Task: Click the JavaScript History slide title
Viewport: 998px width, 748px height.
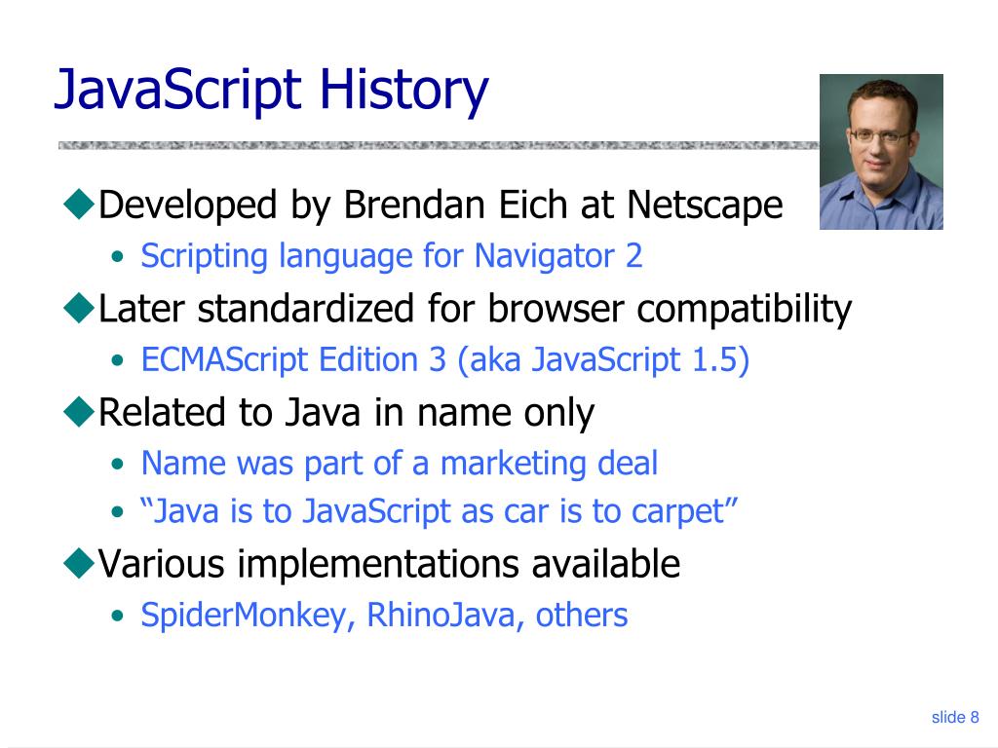Action: (272, 91)
